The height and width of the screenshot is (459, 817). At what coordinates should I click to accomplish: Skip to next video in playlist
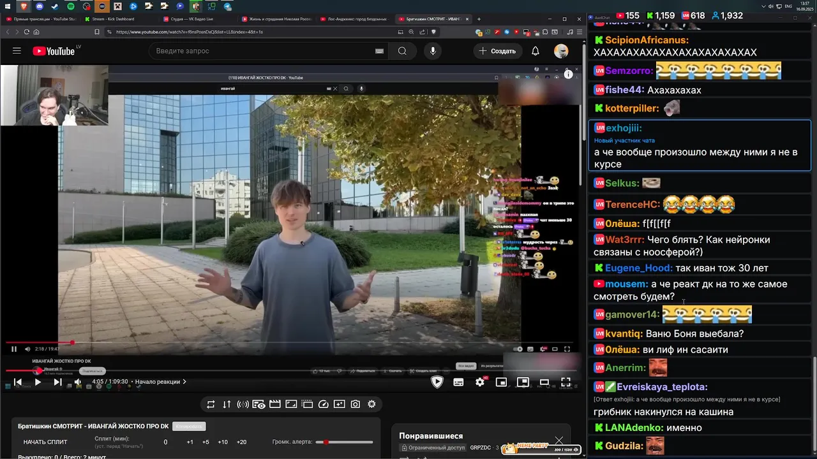click(57, 382)
